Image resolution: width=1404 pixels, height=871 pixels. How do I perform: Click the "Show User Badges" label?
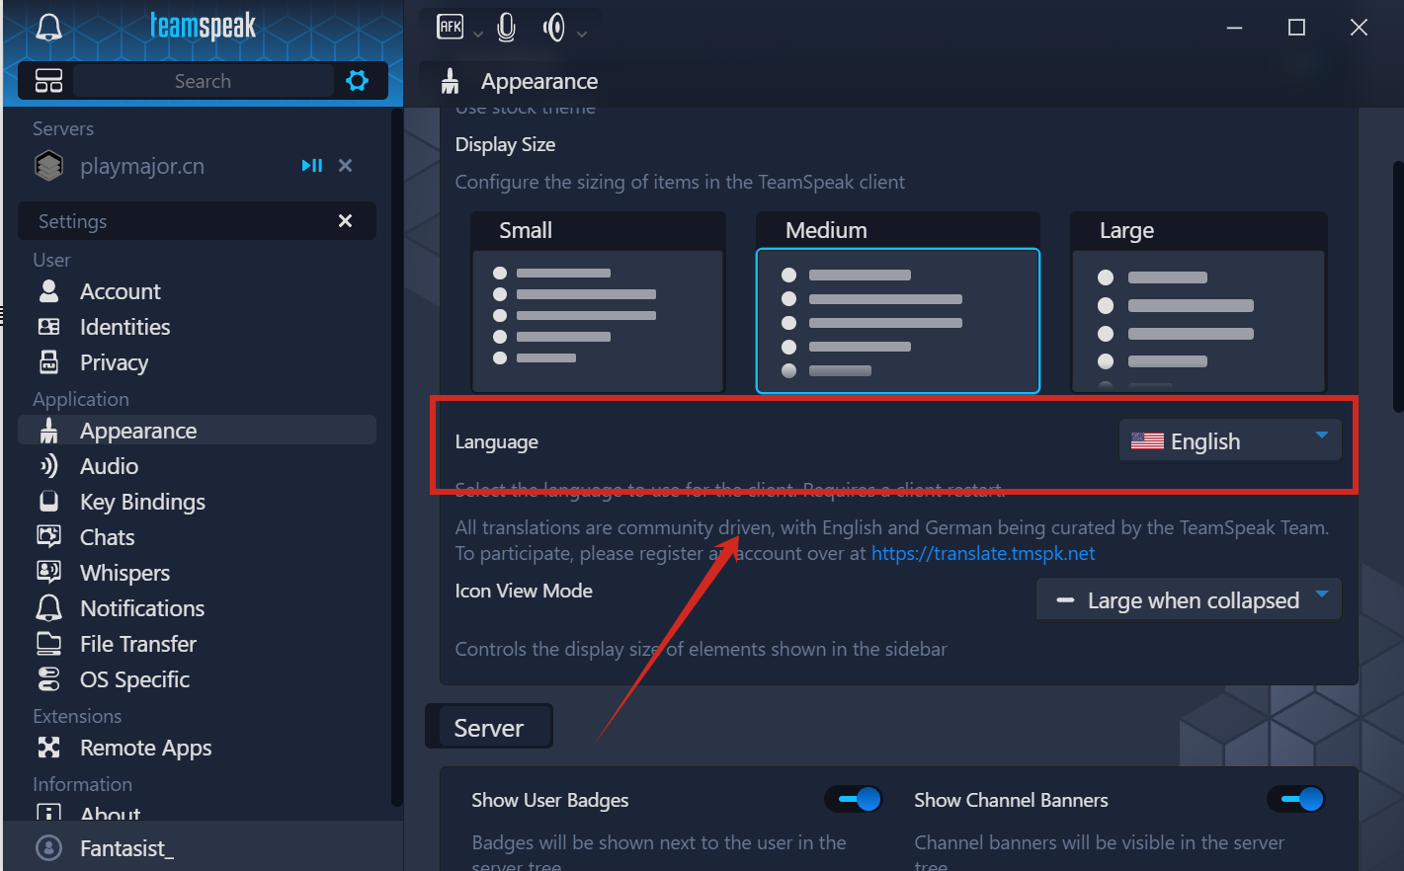pyautogui.click(x=550, y=800)
